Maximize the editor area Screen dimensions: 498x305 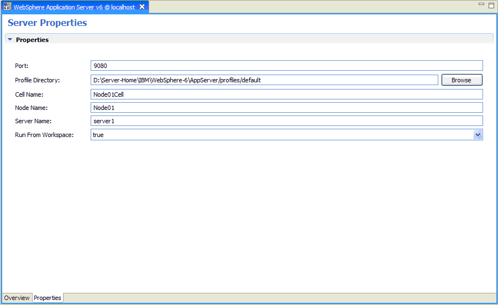pos(491,6)
